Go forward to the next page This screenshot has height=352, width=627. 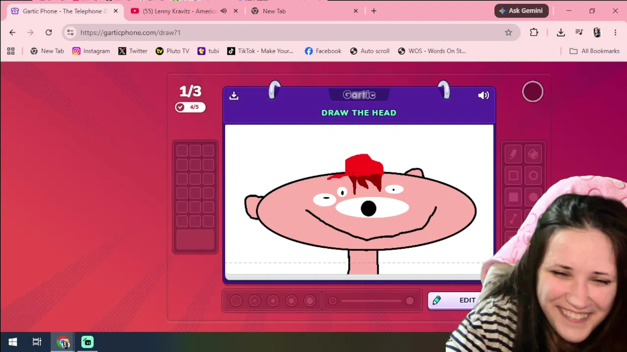30,32
